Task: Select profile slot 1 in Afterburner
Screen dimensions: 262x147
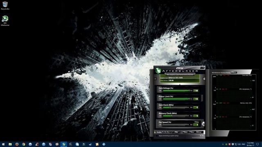Action: 163,132
